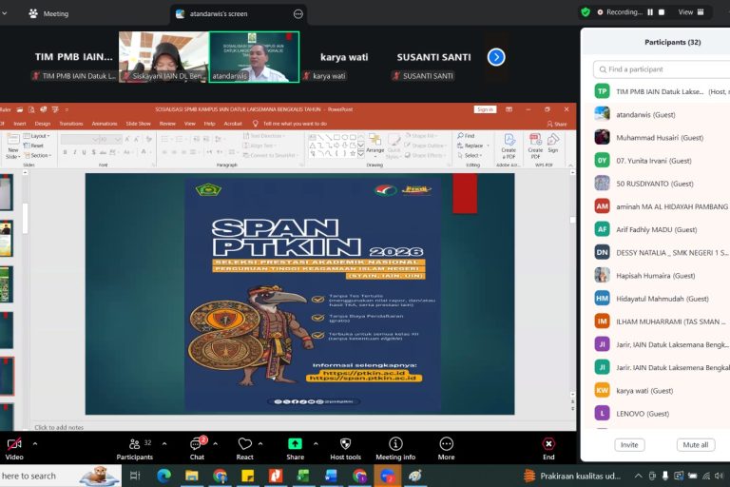
Task: Show Meeting info
Action: [x=395, y=444]
